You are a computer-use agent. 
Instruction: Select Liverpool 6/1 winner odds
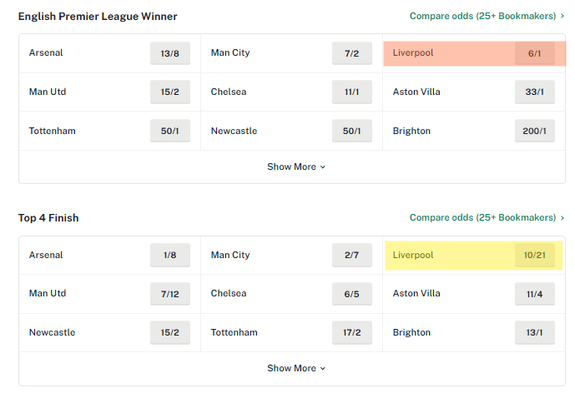535,53
